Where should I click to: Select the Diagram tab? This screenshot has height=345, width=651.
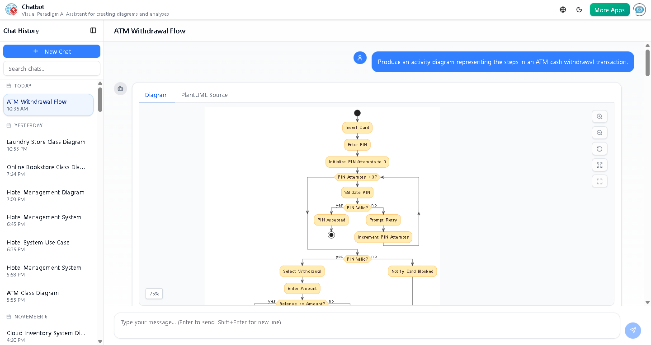tap(156, 95)
